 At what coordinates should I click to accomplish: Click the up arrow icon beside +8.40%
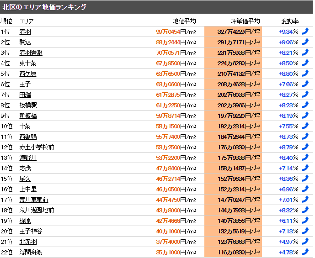pos(305,158)
